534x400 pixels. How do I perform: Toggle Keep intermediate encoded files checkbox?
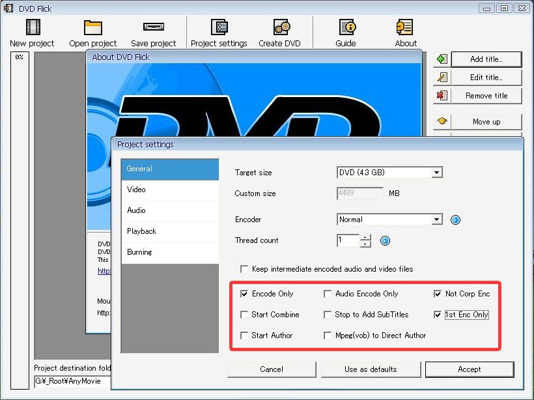click(244, 269)
